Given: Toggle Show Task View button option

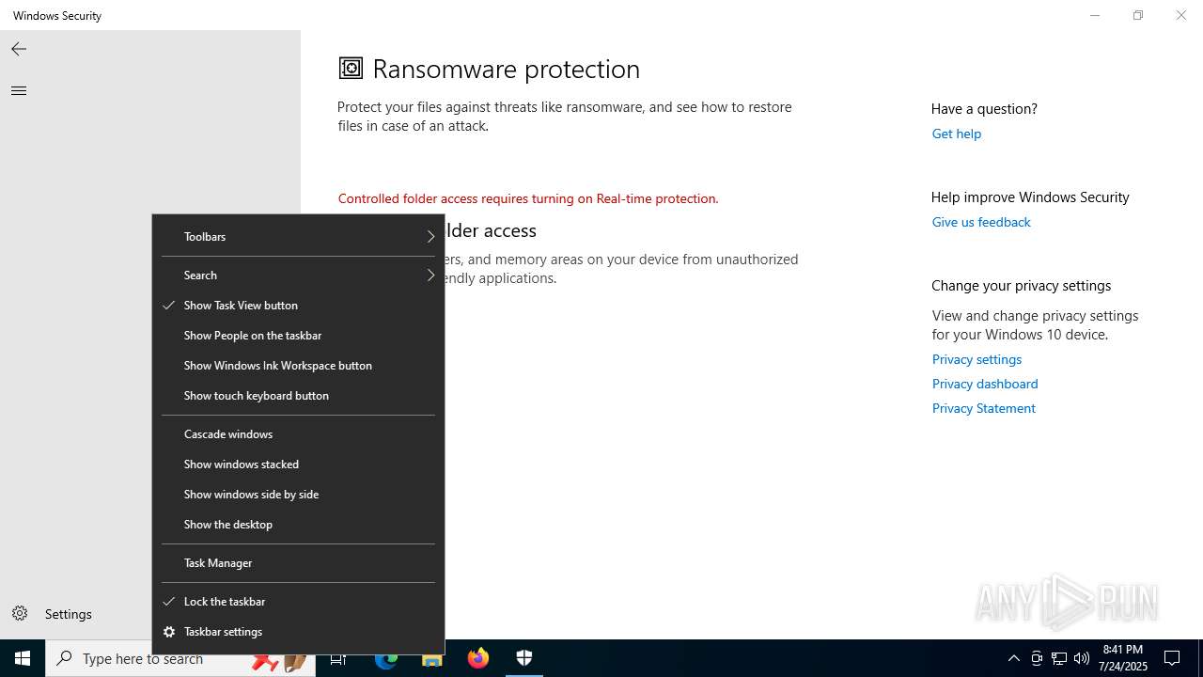Looking at the screenshot, I should click(298, 306).
